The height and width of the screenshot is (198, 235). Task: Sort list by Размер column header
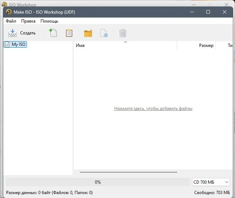point(196,45)
